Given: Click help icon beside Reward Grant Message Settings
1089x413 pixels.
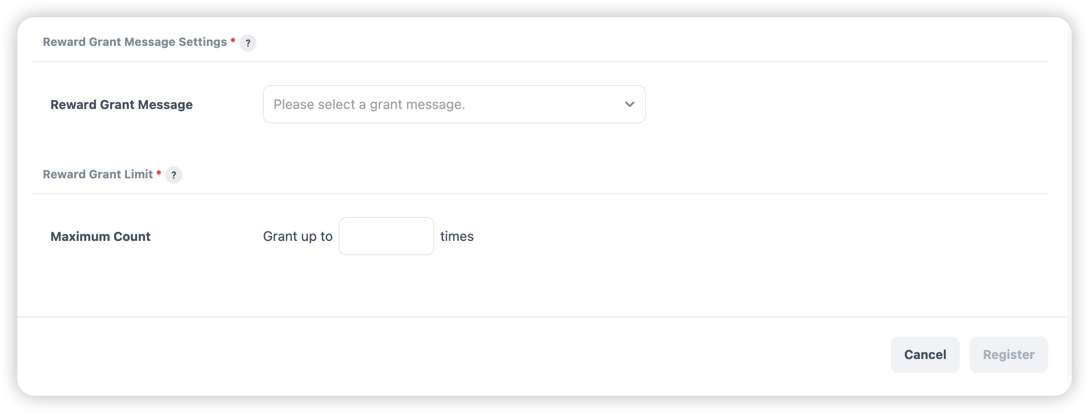Looking at the screenshot, I should 248,43.
